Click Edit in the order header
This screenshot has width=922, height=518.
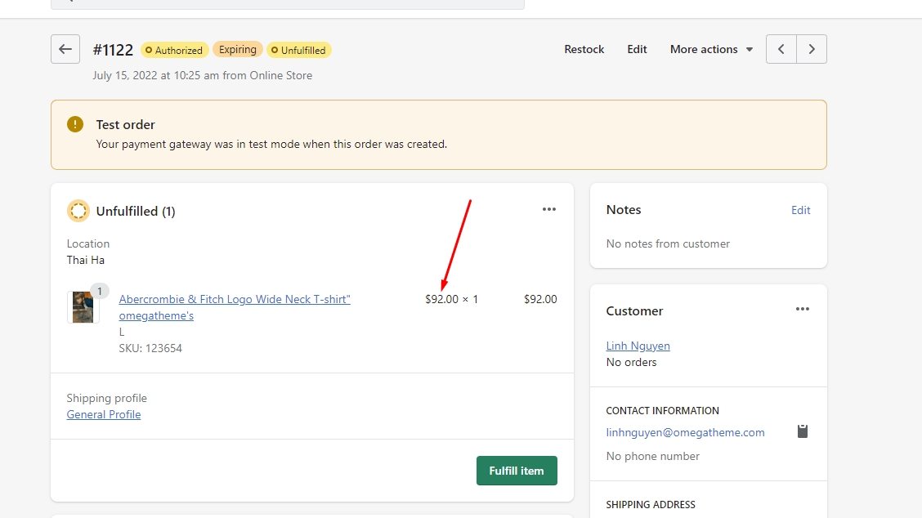pyautogui.click(x=637, y=49)
